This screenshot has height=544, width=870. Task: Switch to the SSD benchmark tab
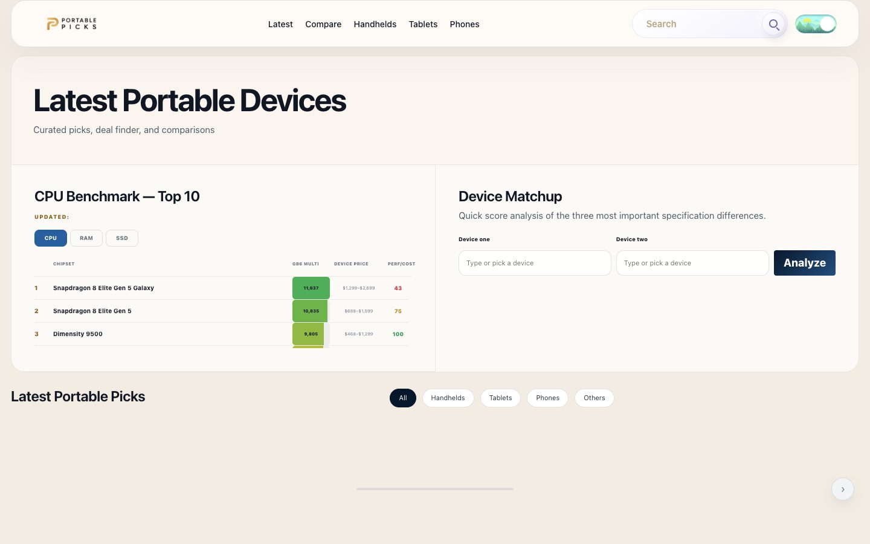[122, 238]
